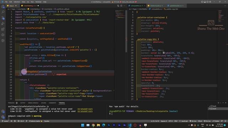228x128 pixels.
Task: Click palette-copy-btn breadcrumb in right editor
Action: coord(171,9)
